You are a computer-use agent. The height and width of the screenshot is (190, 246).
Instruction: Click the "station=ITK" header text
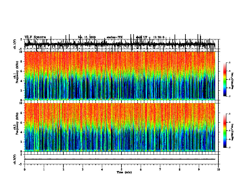click(115, 37)
